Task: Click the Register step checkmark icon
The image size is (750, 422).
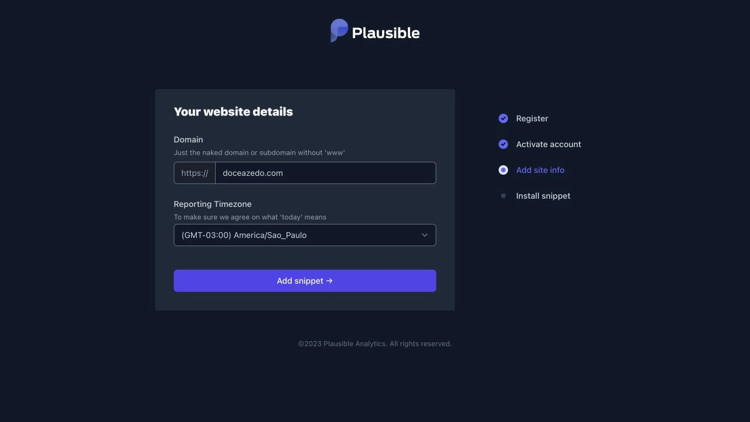Action: (503, 118)
